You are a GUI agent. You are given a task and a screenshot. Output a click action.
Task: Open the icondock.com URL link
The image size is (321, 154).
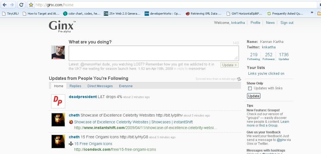[115, 149]
